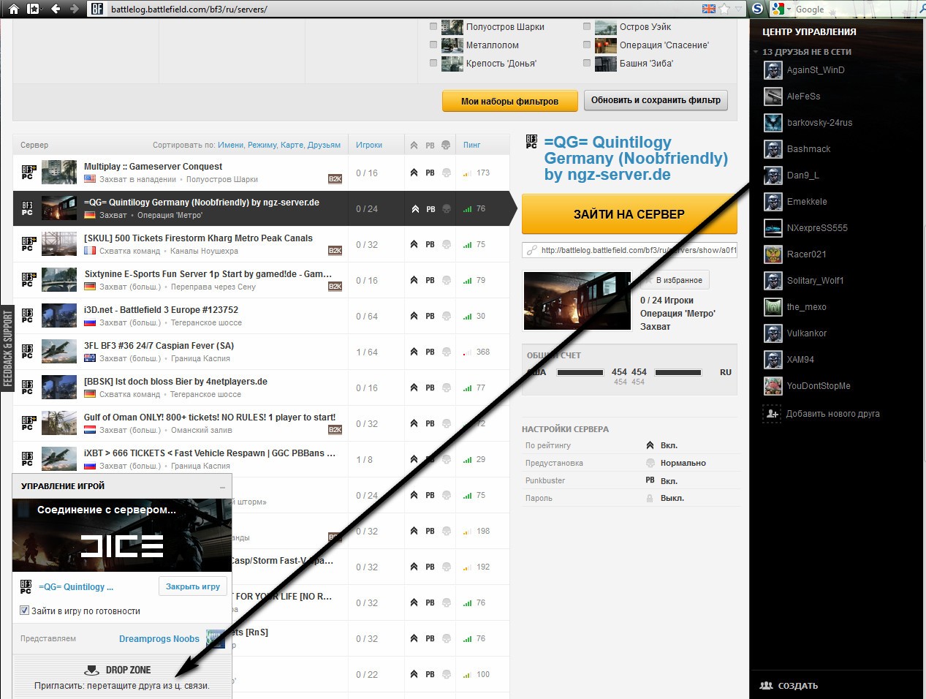Click NXexpreSS555 friend avatar
Image resolution: width=926 pixels, height=699 pixels.
point(773,228)
